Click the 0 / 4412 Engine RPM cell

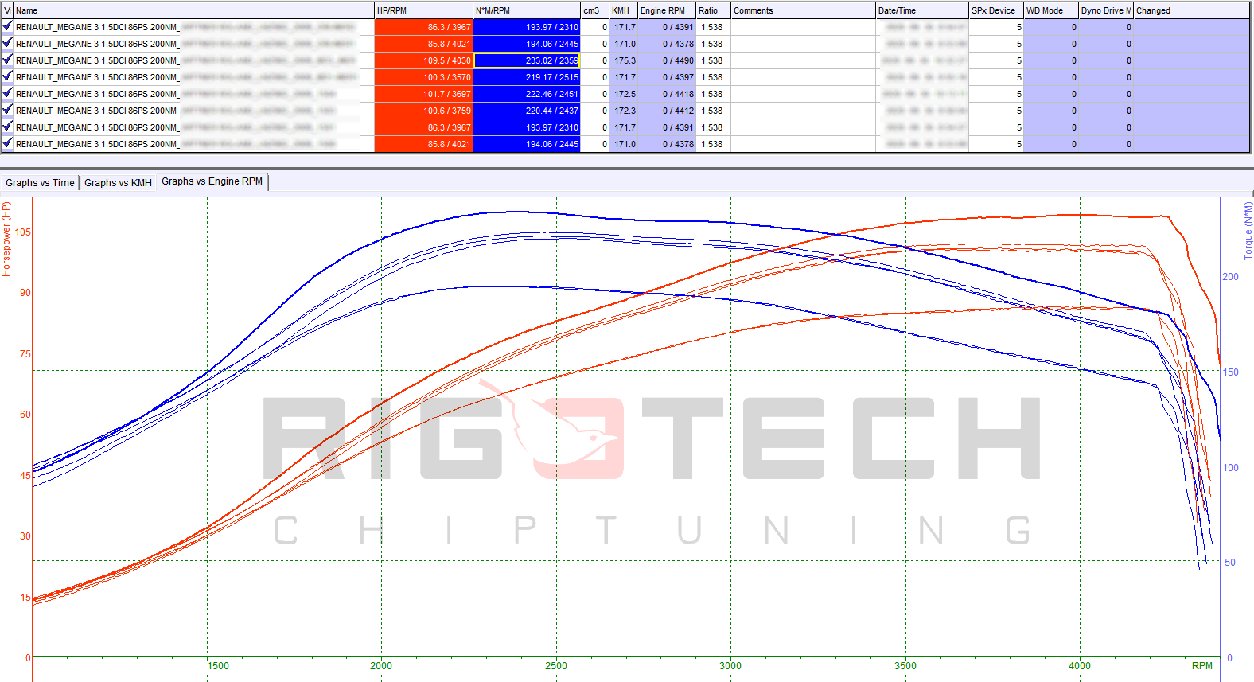(667, 111)
